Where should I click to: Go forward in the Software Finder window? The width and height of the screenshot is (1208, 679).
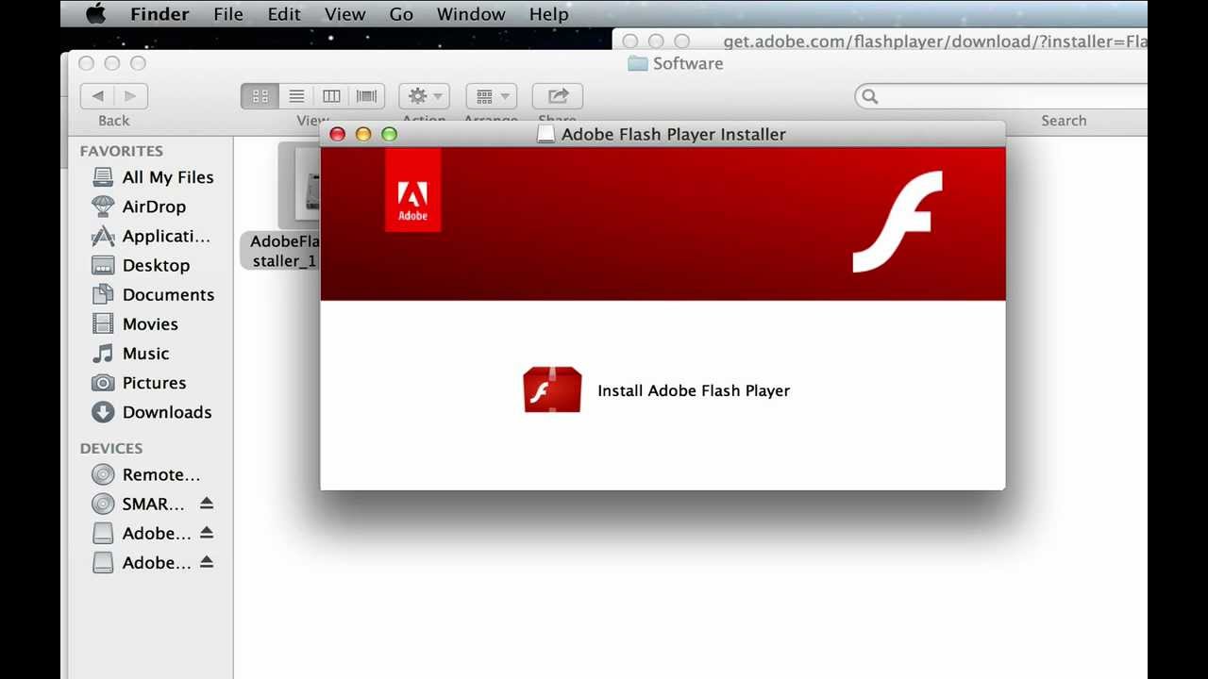tap(131, 95)
